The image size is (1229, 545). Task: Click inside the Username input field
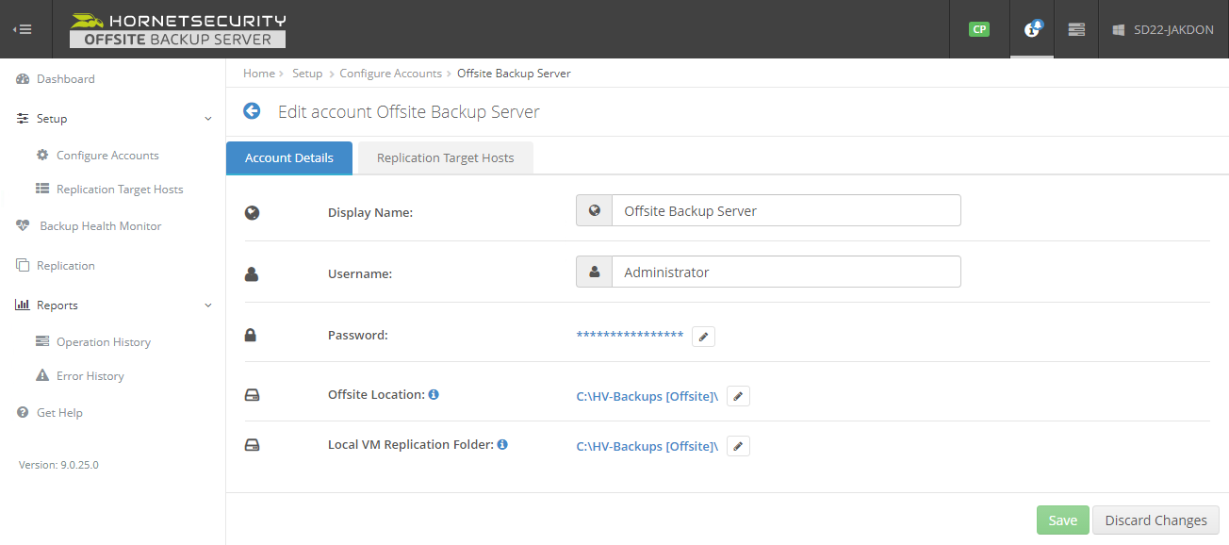pos(786,272)
